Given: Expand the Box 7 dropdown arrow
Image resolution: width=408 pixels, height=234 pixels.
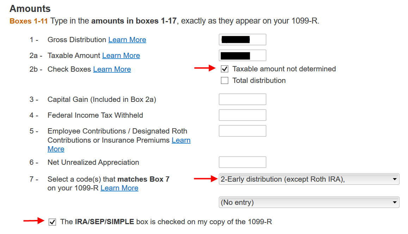Looking at the screenshot, I should (x=395, y=179).
